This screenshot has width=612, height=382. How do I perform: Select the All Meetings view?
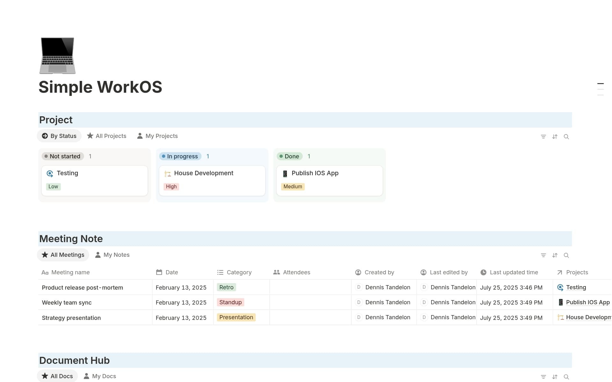tap(63, 255)
